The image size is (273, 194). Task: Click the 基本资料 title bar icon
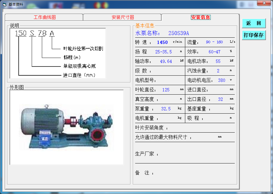point(4,4)
